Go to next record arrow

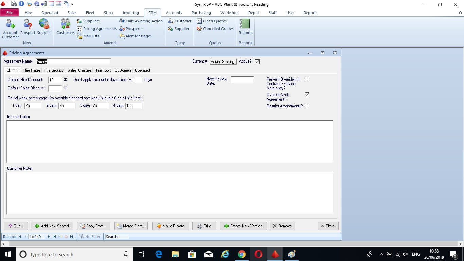click(49, 237)
